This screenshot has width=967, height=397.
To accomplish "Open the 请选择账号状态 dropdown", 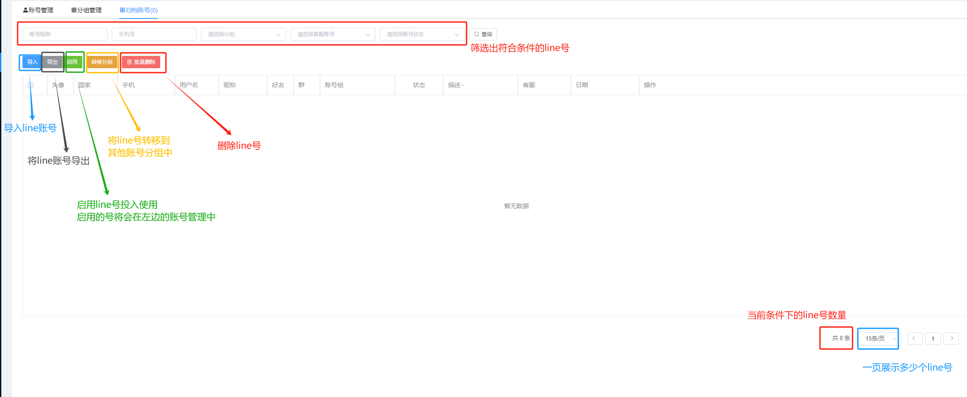I will click(x=422, y=34).
